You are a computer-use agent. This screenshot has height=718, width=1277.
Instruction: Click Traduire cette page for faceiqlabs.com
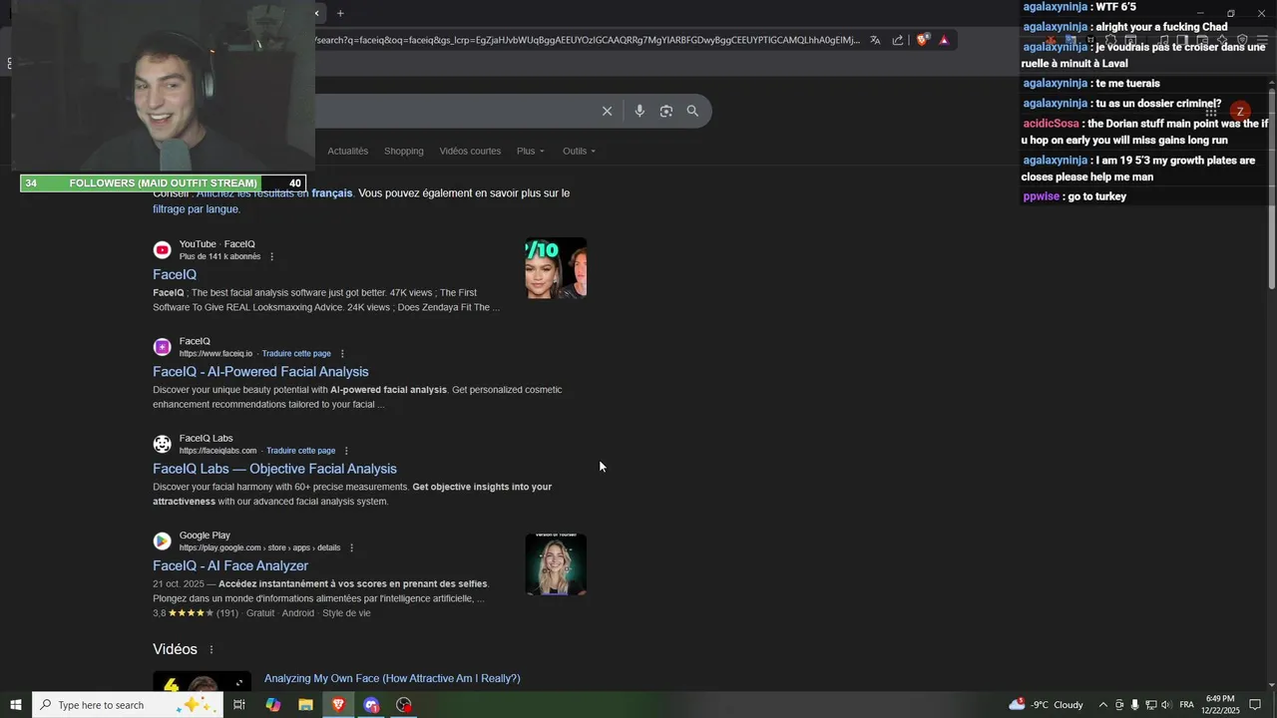(300, 451)
